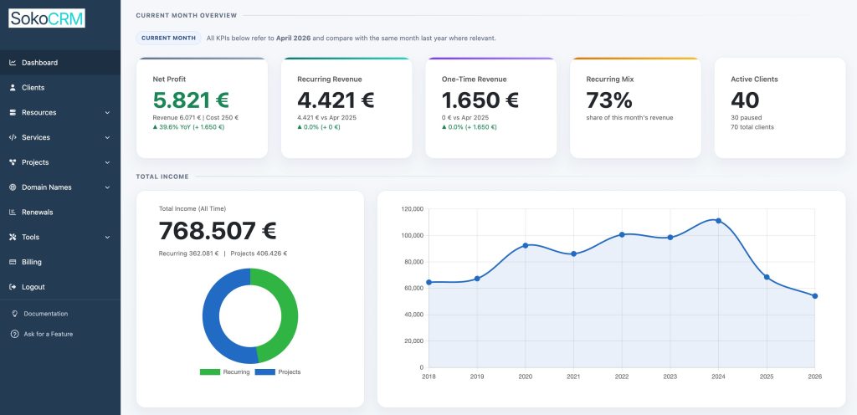Screen dimensions: 857x415
Task: Click the Tools wrench icon
Action: pos(13,237)
